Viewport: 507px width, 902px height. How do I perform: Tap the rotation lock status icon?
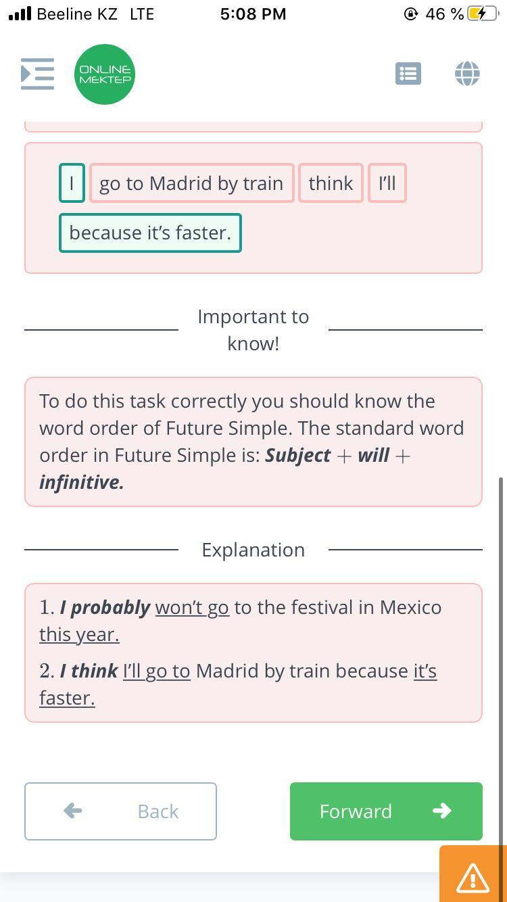[x=410, y=14]
